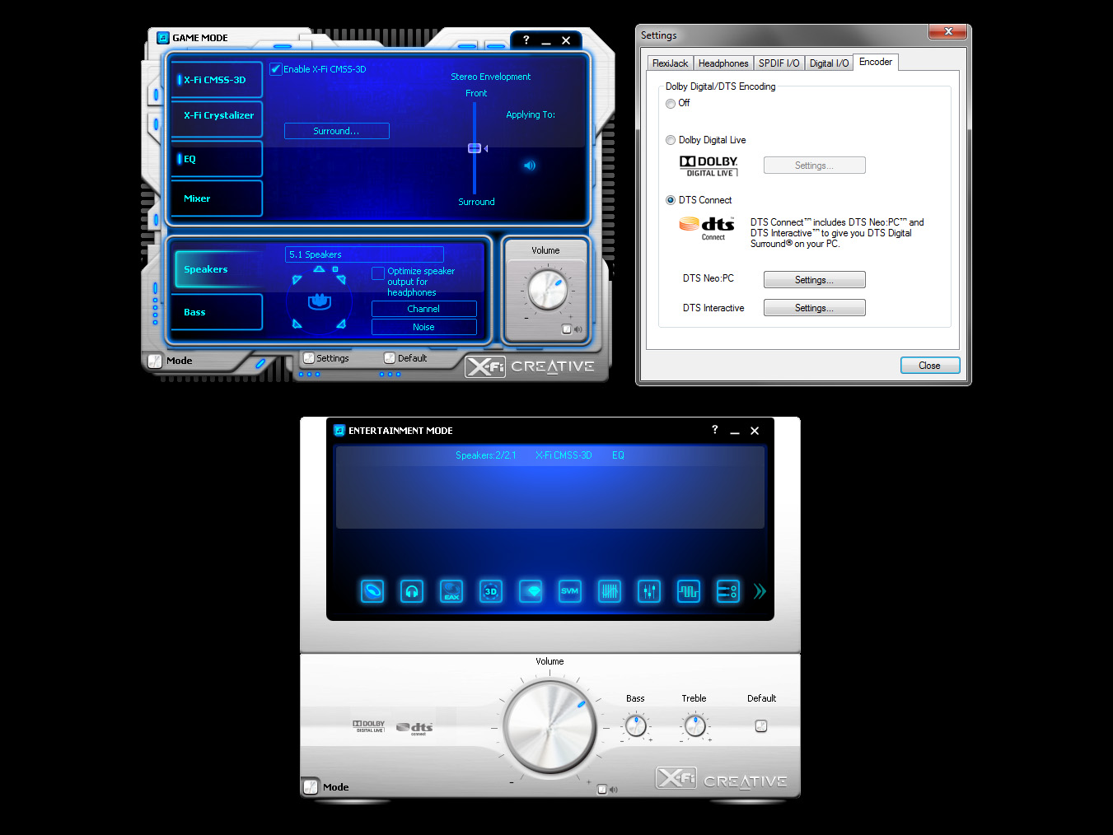Switch to FlexiJack tab in Settings
The width and height of the screenshot is (1113, 835).
pyautogui.click(x=670, y=63)
